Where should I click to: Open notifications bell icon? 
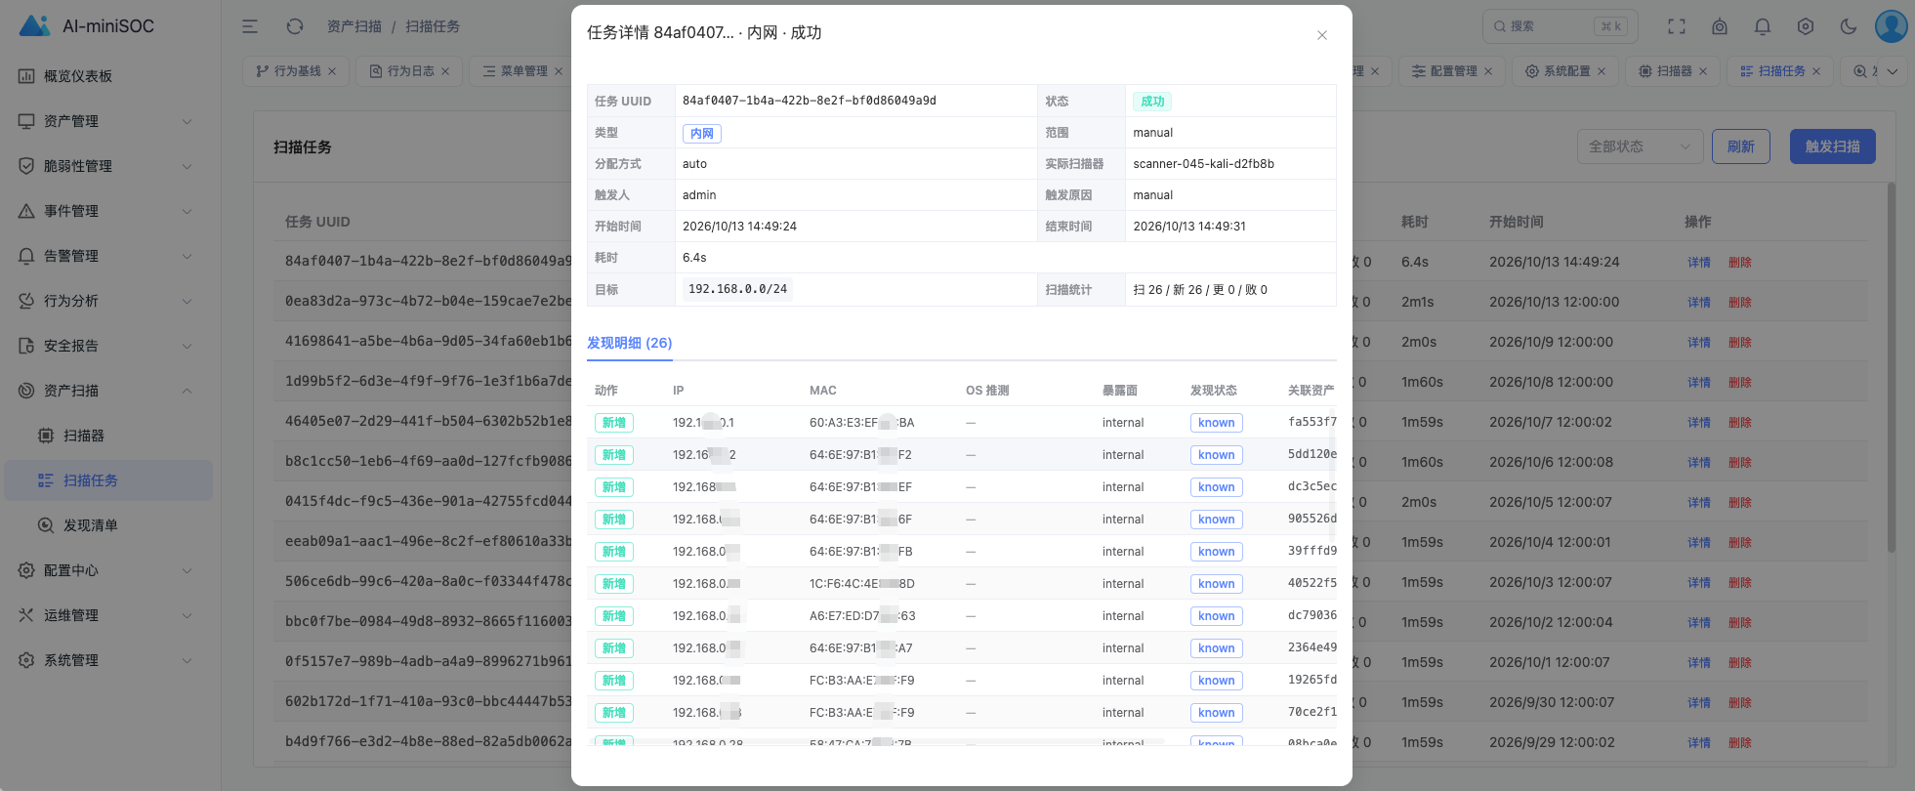[x=1763, y=26]
